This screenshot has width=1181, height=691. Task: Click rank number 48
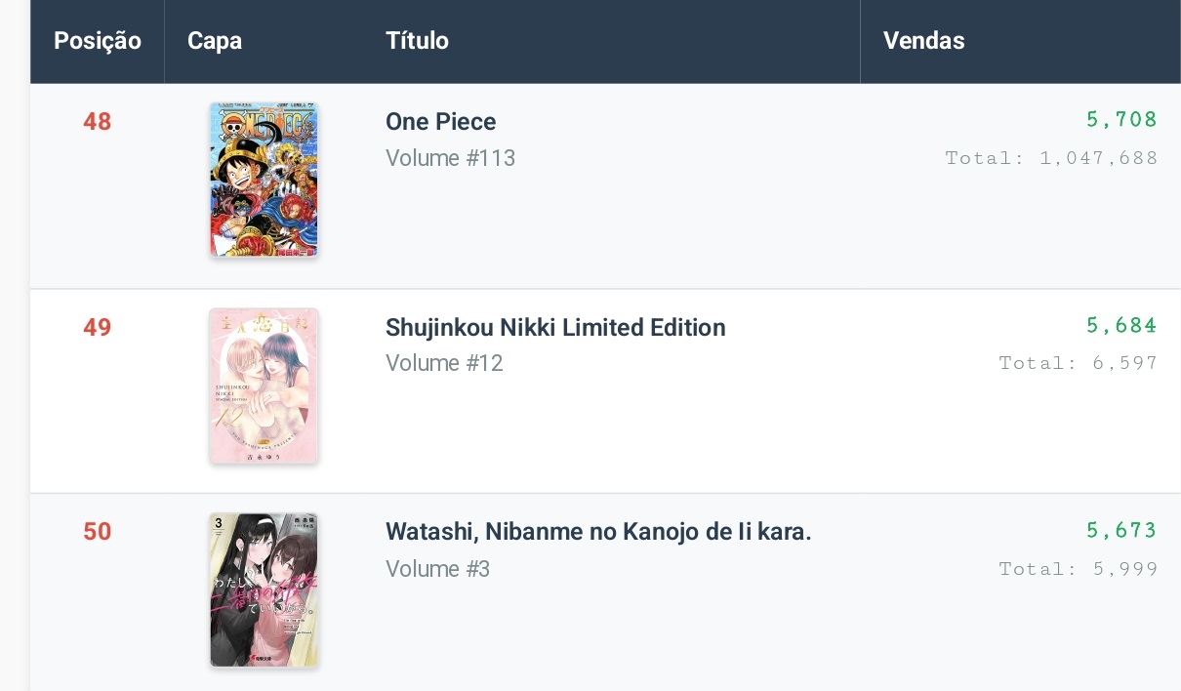point(98,122)
